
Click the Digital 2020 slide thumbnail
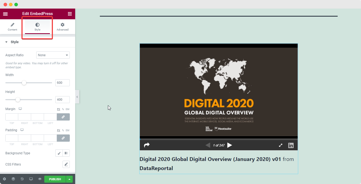(x=219, y=92)
